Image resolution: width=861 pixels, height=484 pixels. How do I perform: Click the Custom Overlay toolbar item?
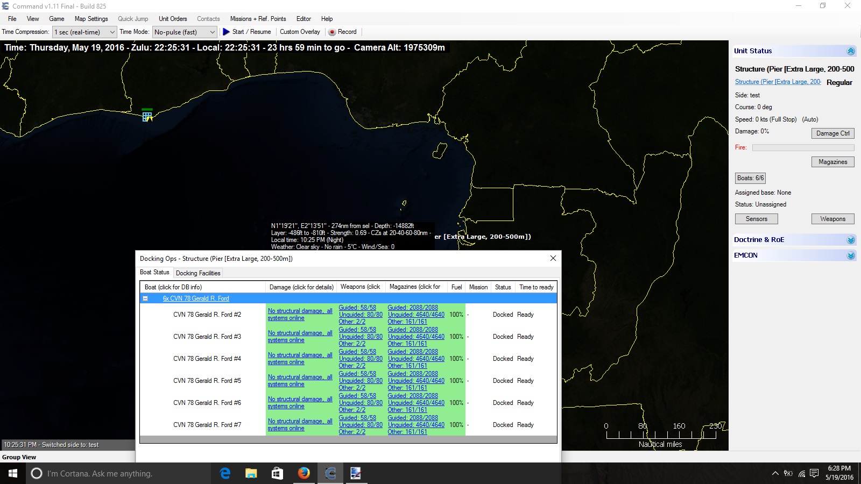pyautogui.click(x=300, y=32)
